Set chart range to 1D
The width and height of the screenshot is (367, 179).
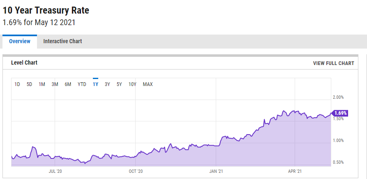(x=17, y=84)
